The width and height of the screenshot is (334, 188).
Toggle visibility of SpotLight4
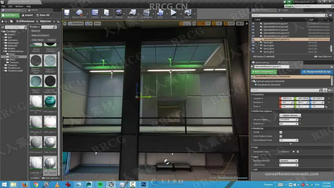tap(253, 52)
